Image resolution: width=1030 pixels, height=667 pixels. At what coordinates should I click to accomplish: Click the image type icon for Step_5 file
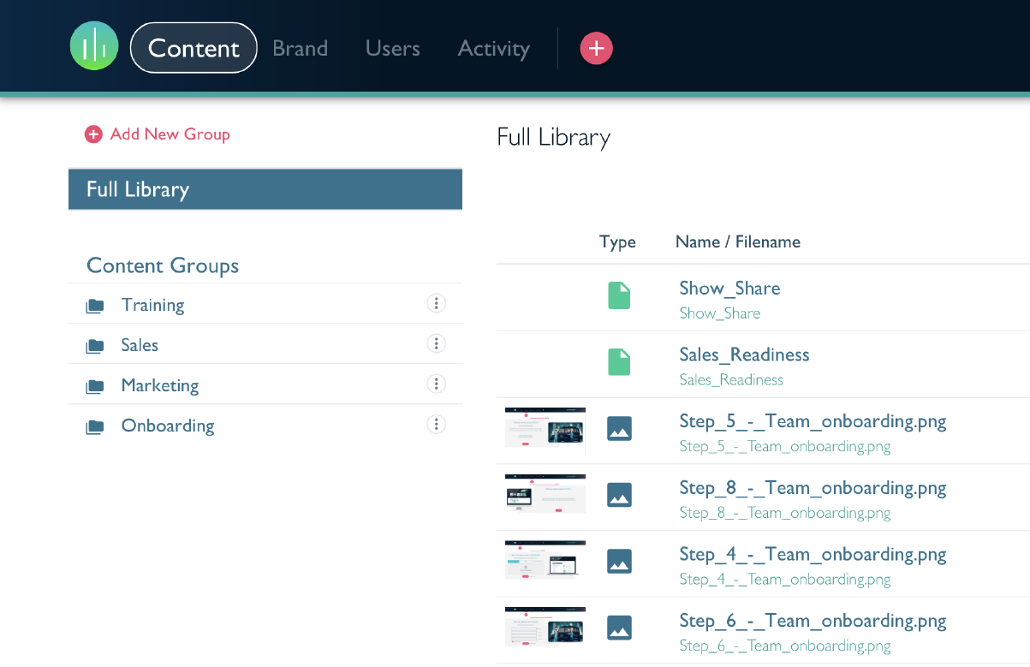(x=619, y=428)
